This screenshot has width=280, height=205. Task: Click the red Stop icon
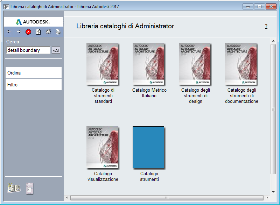(x=28, y=32)
